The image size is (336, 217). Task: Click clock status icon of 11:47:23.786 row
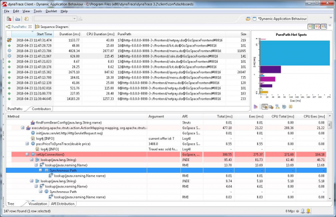tap(9, 51)
